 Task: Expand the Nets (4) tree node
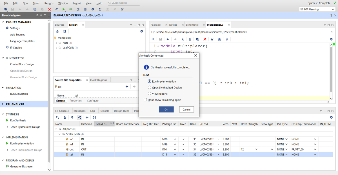[57, 43]
